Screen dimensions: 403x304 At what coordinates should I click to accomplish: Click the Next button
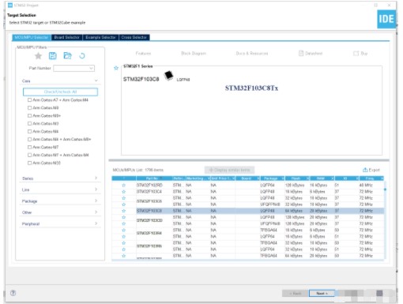(x=322, y=293)
